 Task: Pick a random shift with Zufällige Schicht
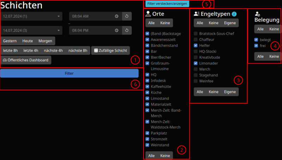pyautogui.click(x=110, y=50)
